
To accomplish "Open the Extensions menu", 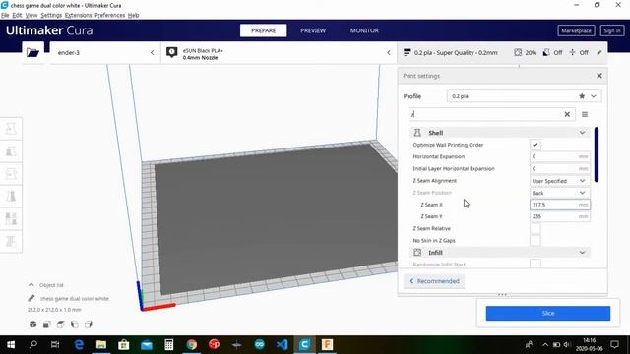I will pyautogui.click(x=79, y=15).
